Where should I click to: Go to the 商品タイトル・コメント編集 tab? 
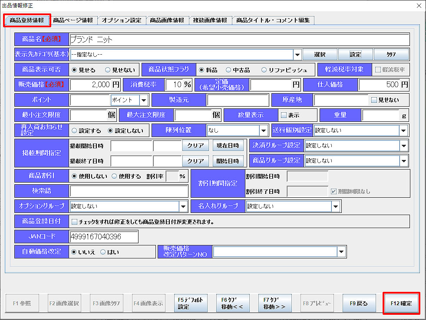click(274, 20)
